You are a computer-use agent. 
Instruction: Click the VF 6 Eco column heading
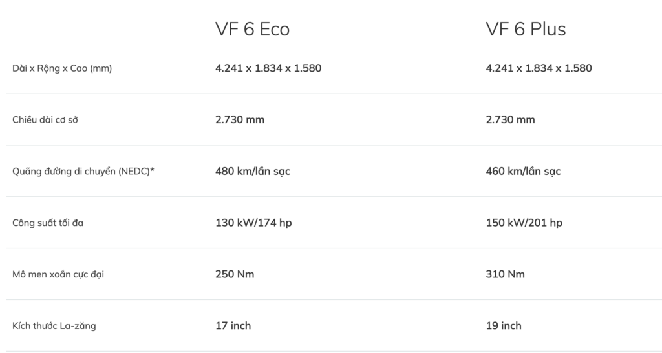pos(252,29)
